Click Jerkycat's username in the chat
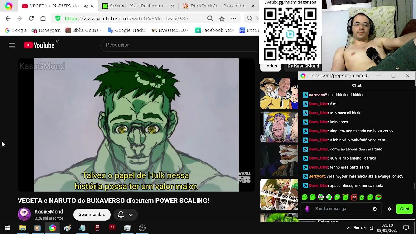The width and height of the screenshot is (416, 234). 317,176
